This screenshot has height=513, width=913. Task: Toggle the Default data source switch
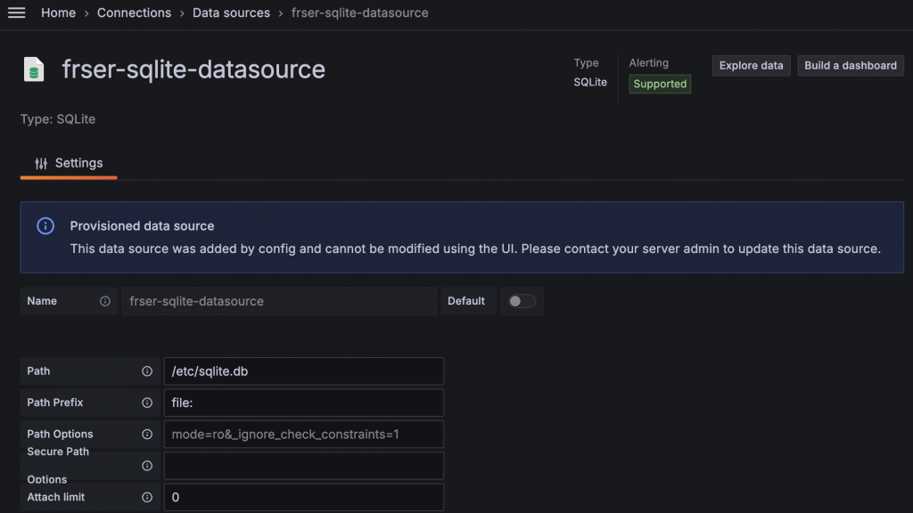(x=522, y=301)
